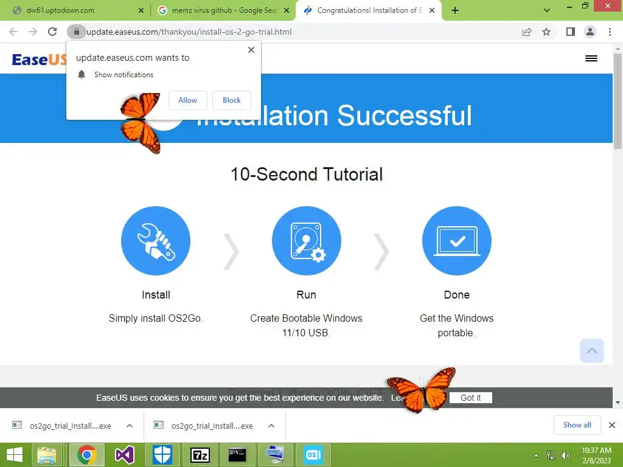Open Chrome profile menu
623x467 pixels.
click(590, 32)
